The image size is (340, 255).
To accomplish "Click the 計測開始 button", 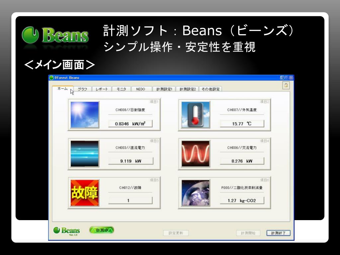I will pyautogui.click(x=248, y=233).
